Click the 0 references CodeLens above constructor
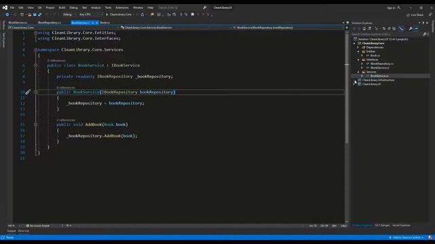435x244 pixels. (65, 87)
